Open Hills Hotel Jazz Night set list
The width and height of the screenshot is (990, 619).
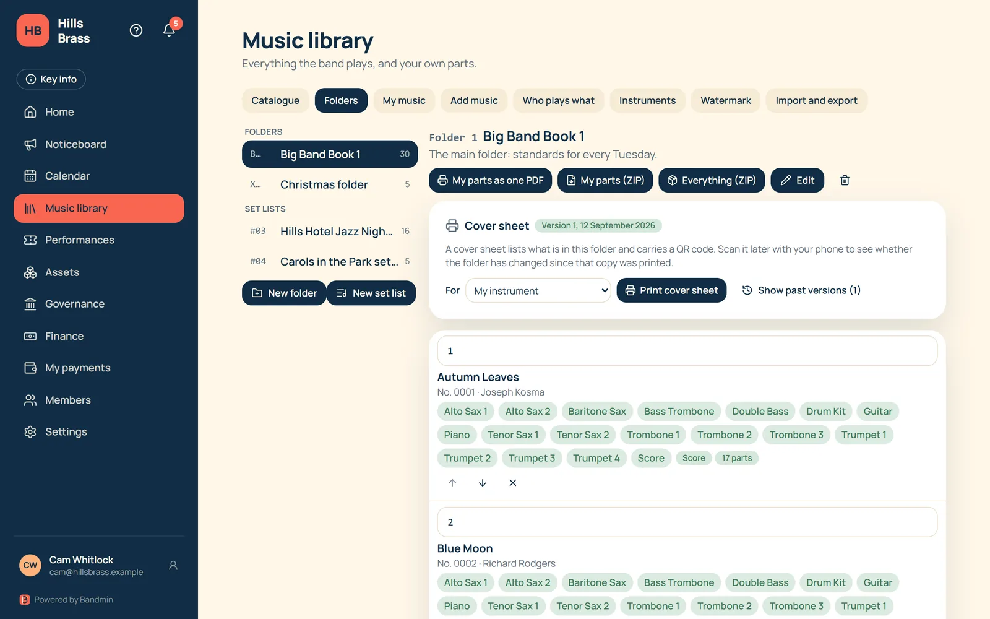click(x=330, y=232)
